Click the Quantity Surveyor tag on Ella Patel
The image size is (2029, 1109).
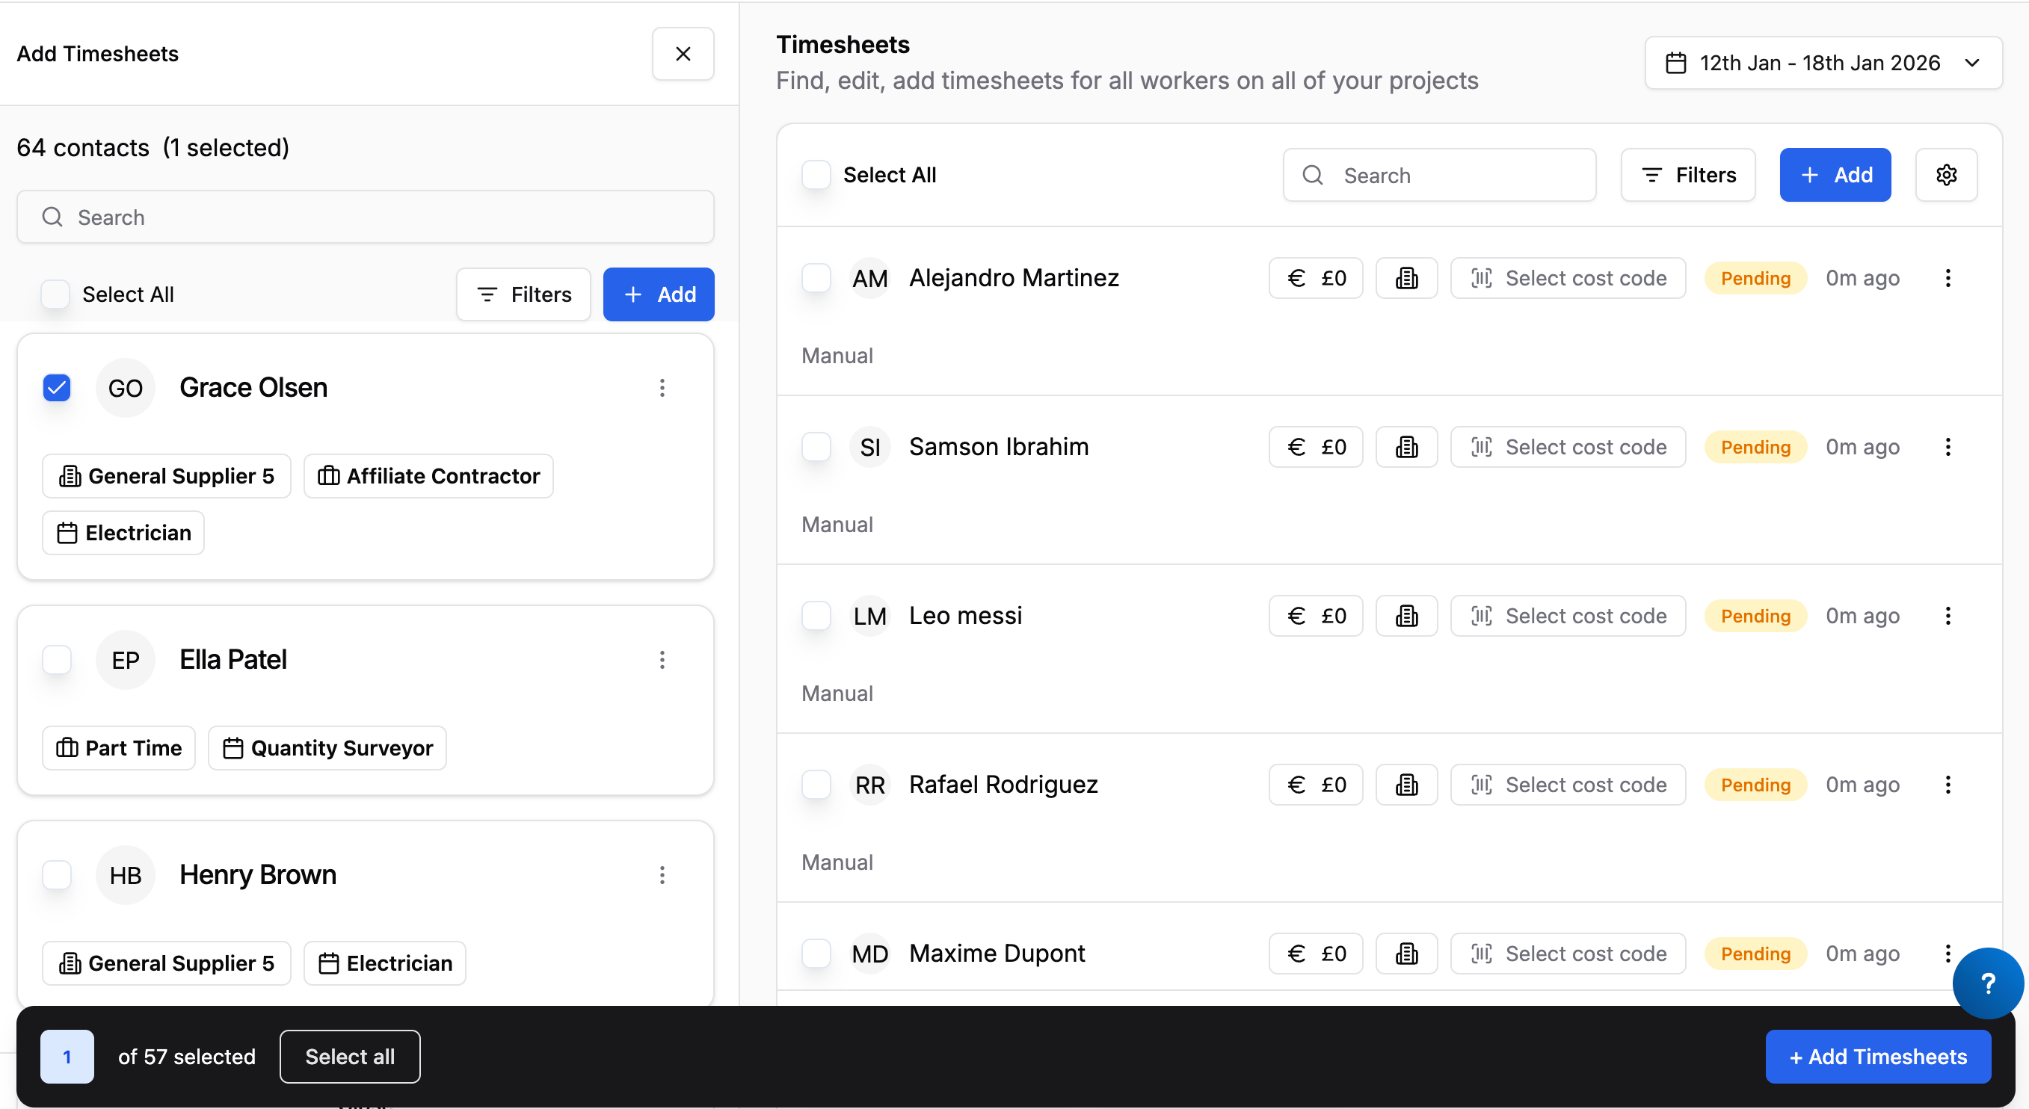(x=327, y=748)
